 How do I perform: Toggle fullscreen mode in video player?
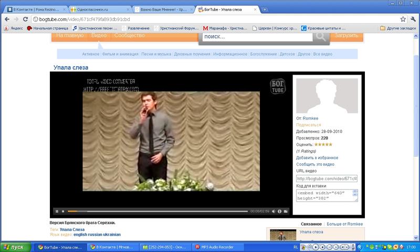tap(287, 212)
